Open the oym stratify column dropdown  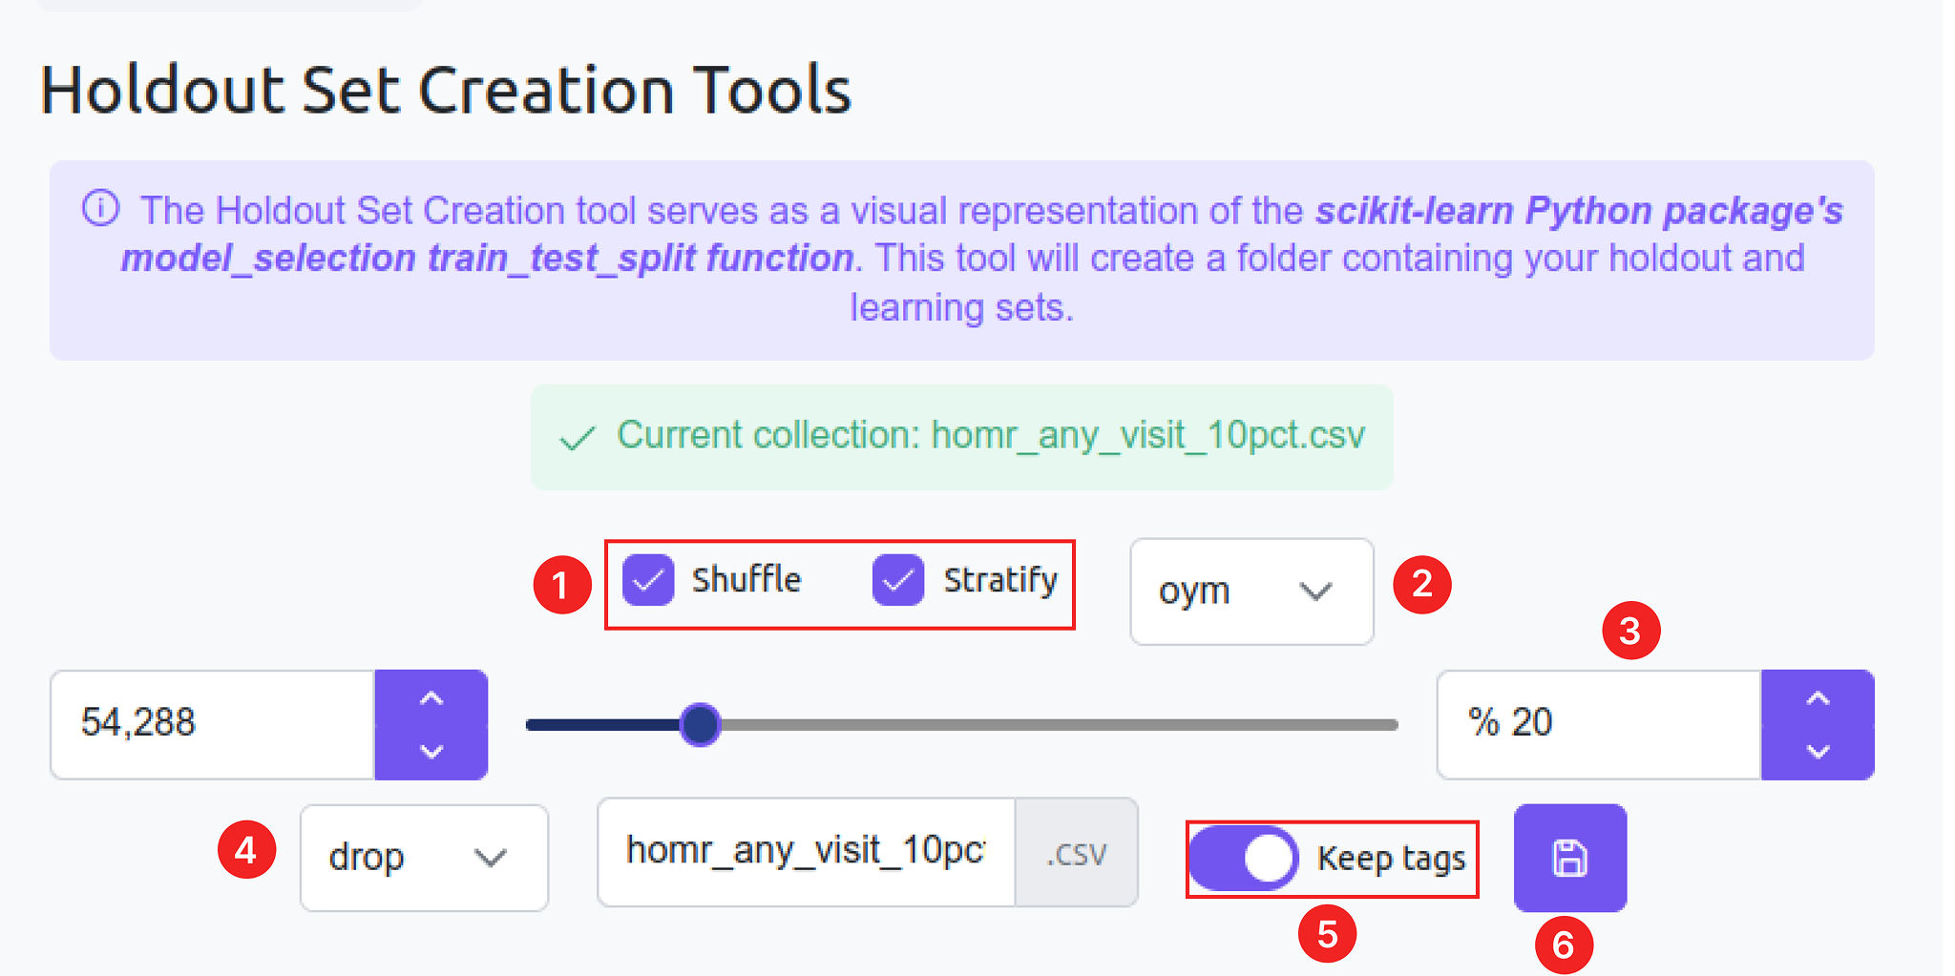tap(1251, 592)
